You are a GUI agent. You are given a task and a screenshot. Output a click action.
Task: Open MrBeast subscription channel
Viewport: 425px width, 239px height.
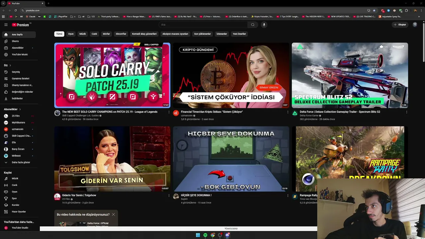19,156
